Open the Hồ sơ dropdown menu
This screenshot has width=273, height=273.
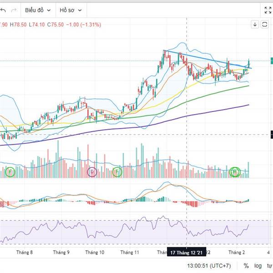71,10
